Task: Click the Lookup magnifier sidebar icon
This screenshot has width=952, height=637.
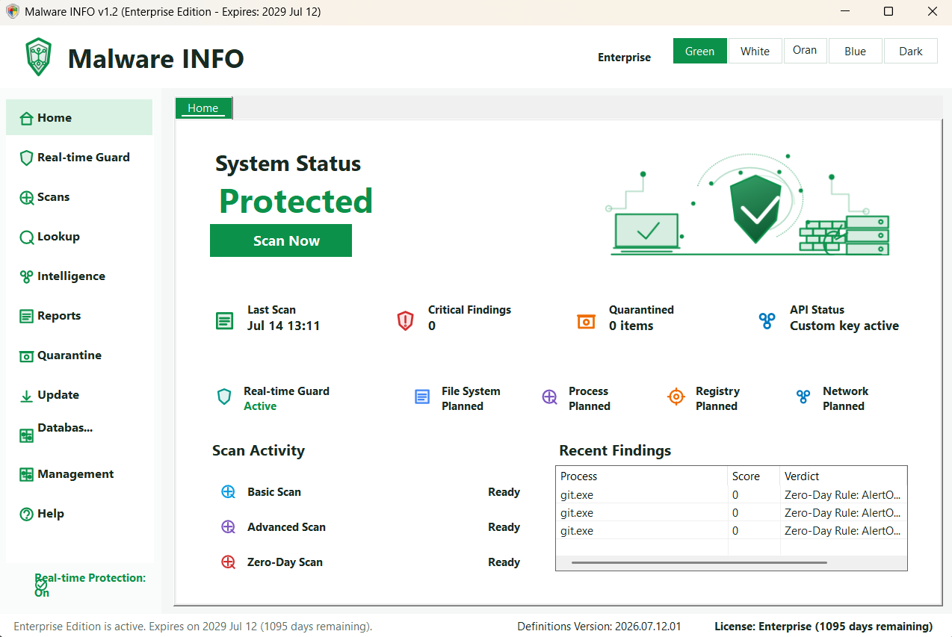Action: [x=26, y=237]
